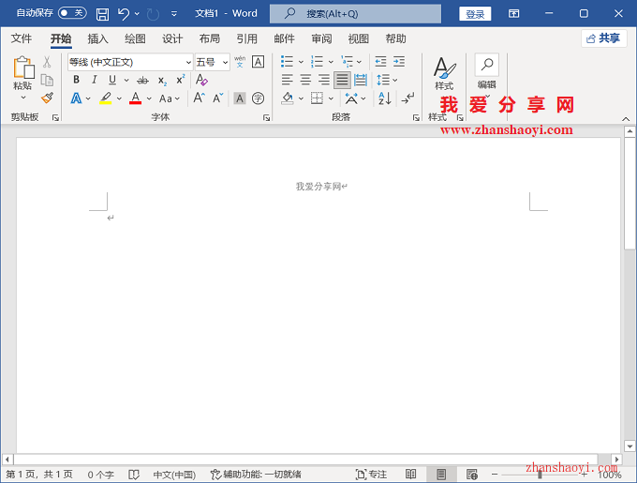Shrink font size with the smaller A icon
Viewport: 637px width, 483px height.
click(217, 98)
